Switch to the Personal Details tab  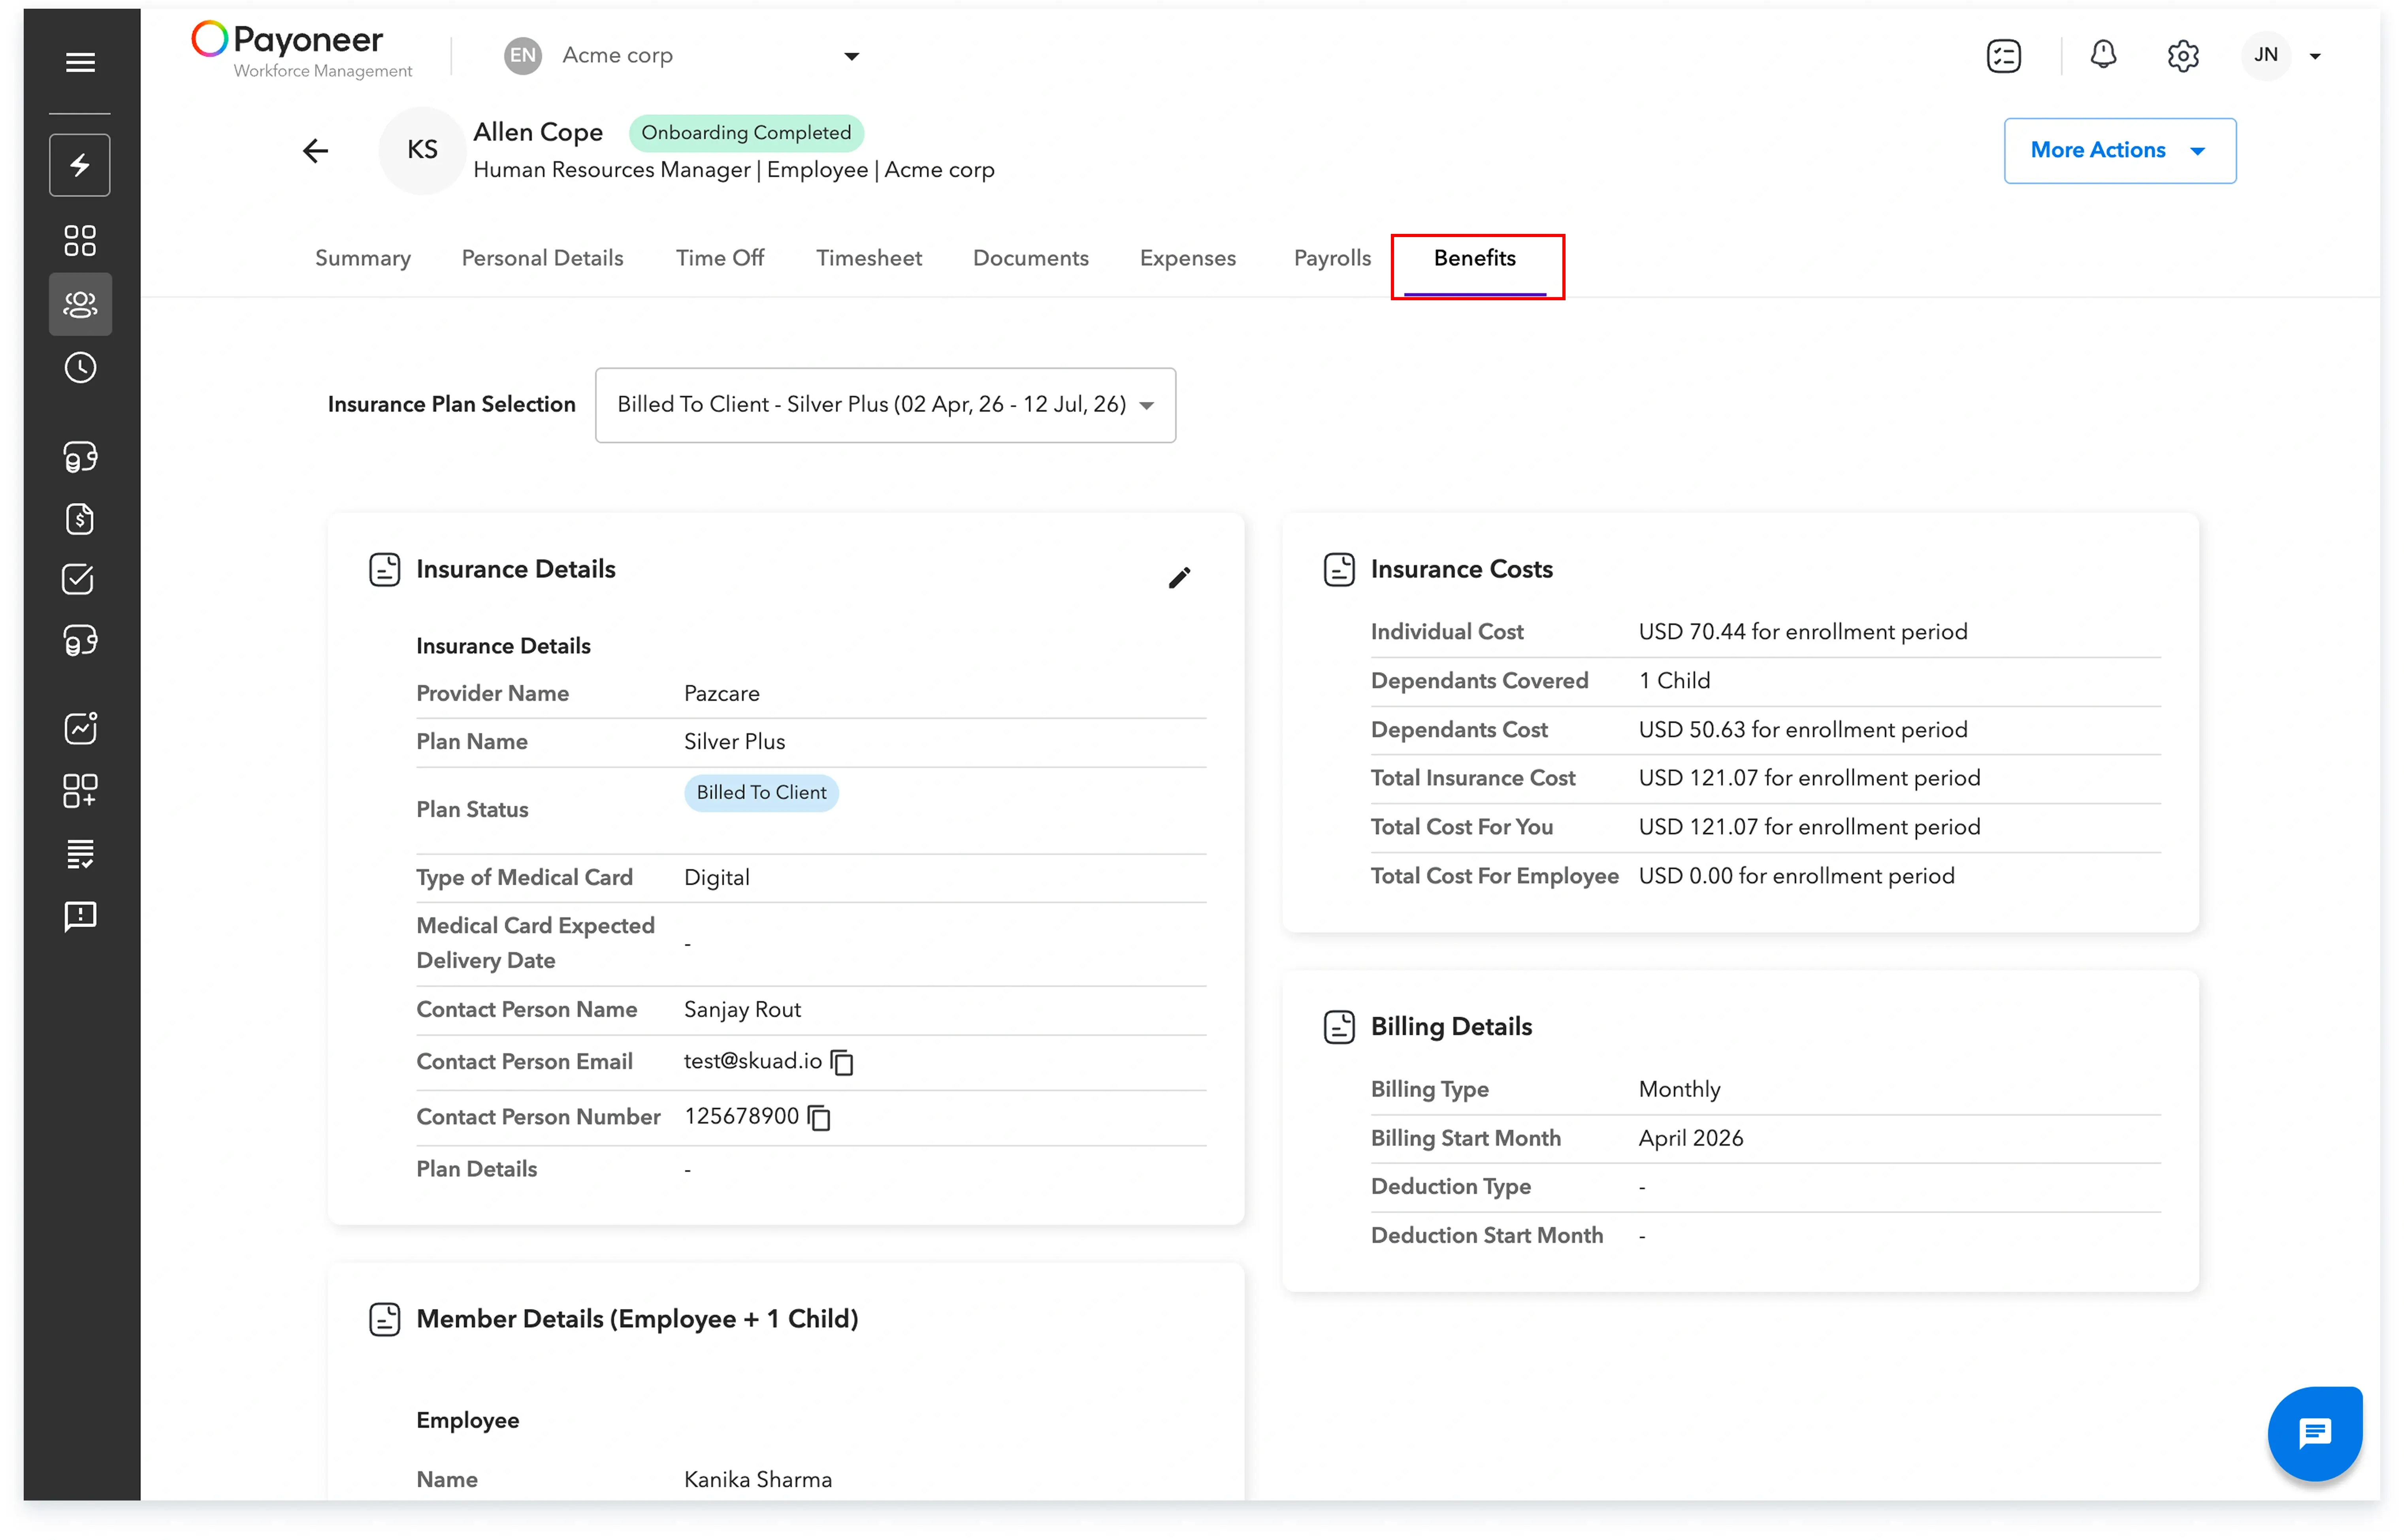click(x=542, y=258)
